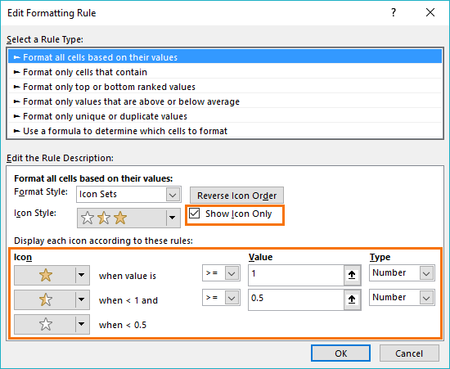
Task: Click the full gold star icon selector
Action: point(52,275)
